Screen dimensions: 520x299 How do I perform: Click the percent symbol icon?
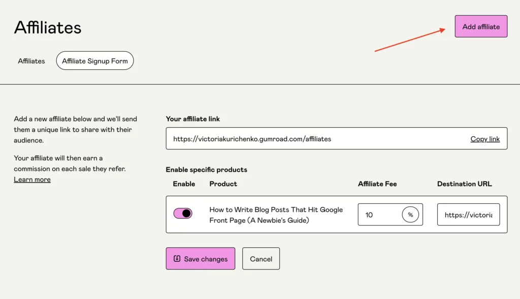[x=410, y=215]
